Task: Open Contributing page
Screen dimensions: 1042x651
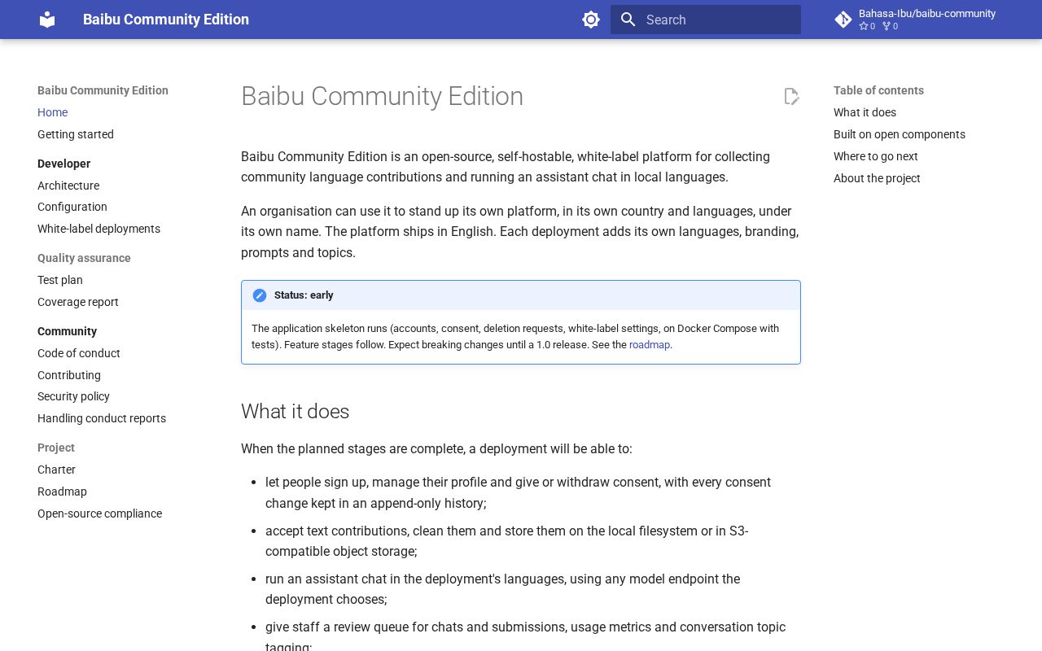Action: [x=69, y=375]
